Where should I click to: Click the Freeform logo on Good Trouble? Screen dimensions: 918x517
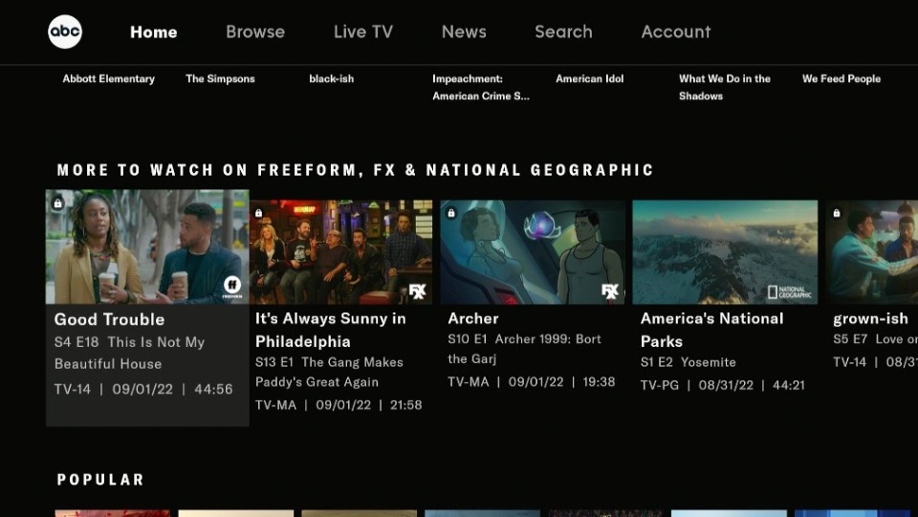pyautogui.click(x=232, y=286)
